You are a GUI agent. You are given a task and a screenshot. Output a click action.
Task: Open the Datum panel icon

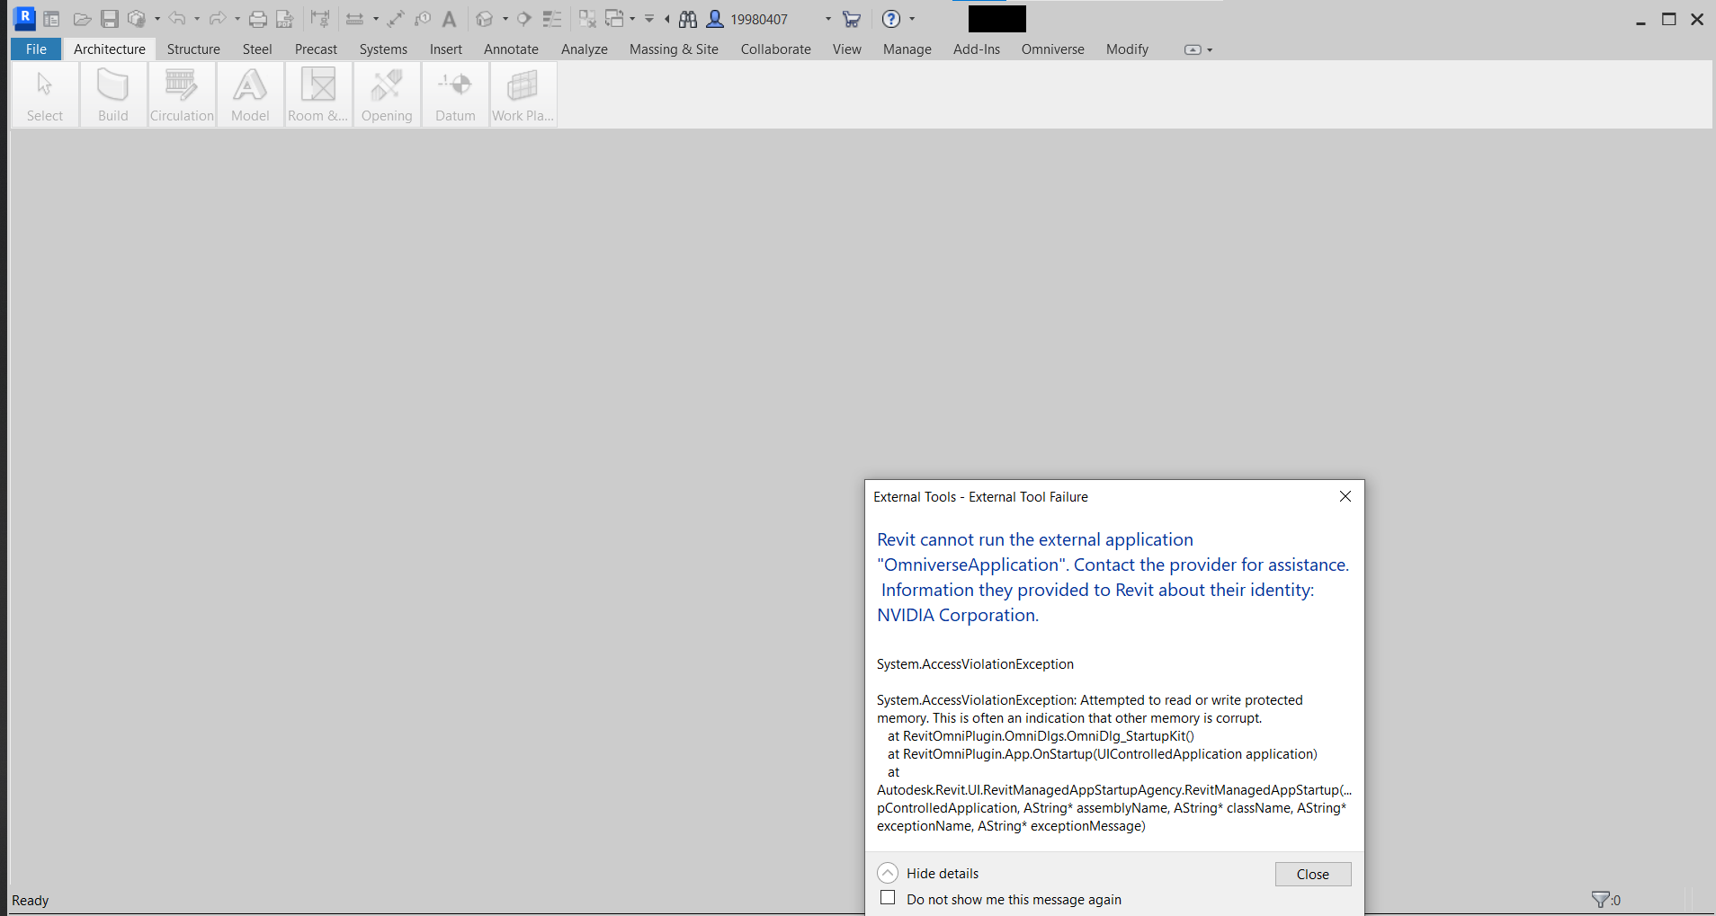[455, 94]
